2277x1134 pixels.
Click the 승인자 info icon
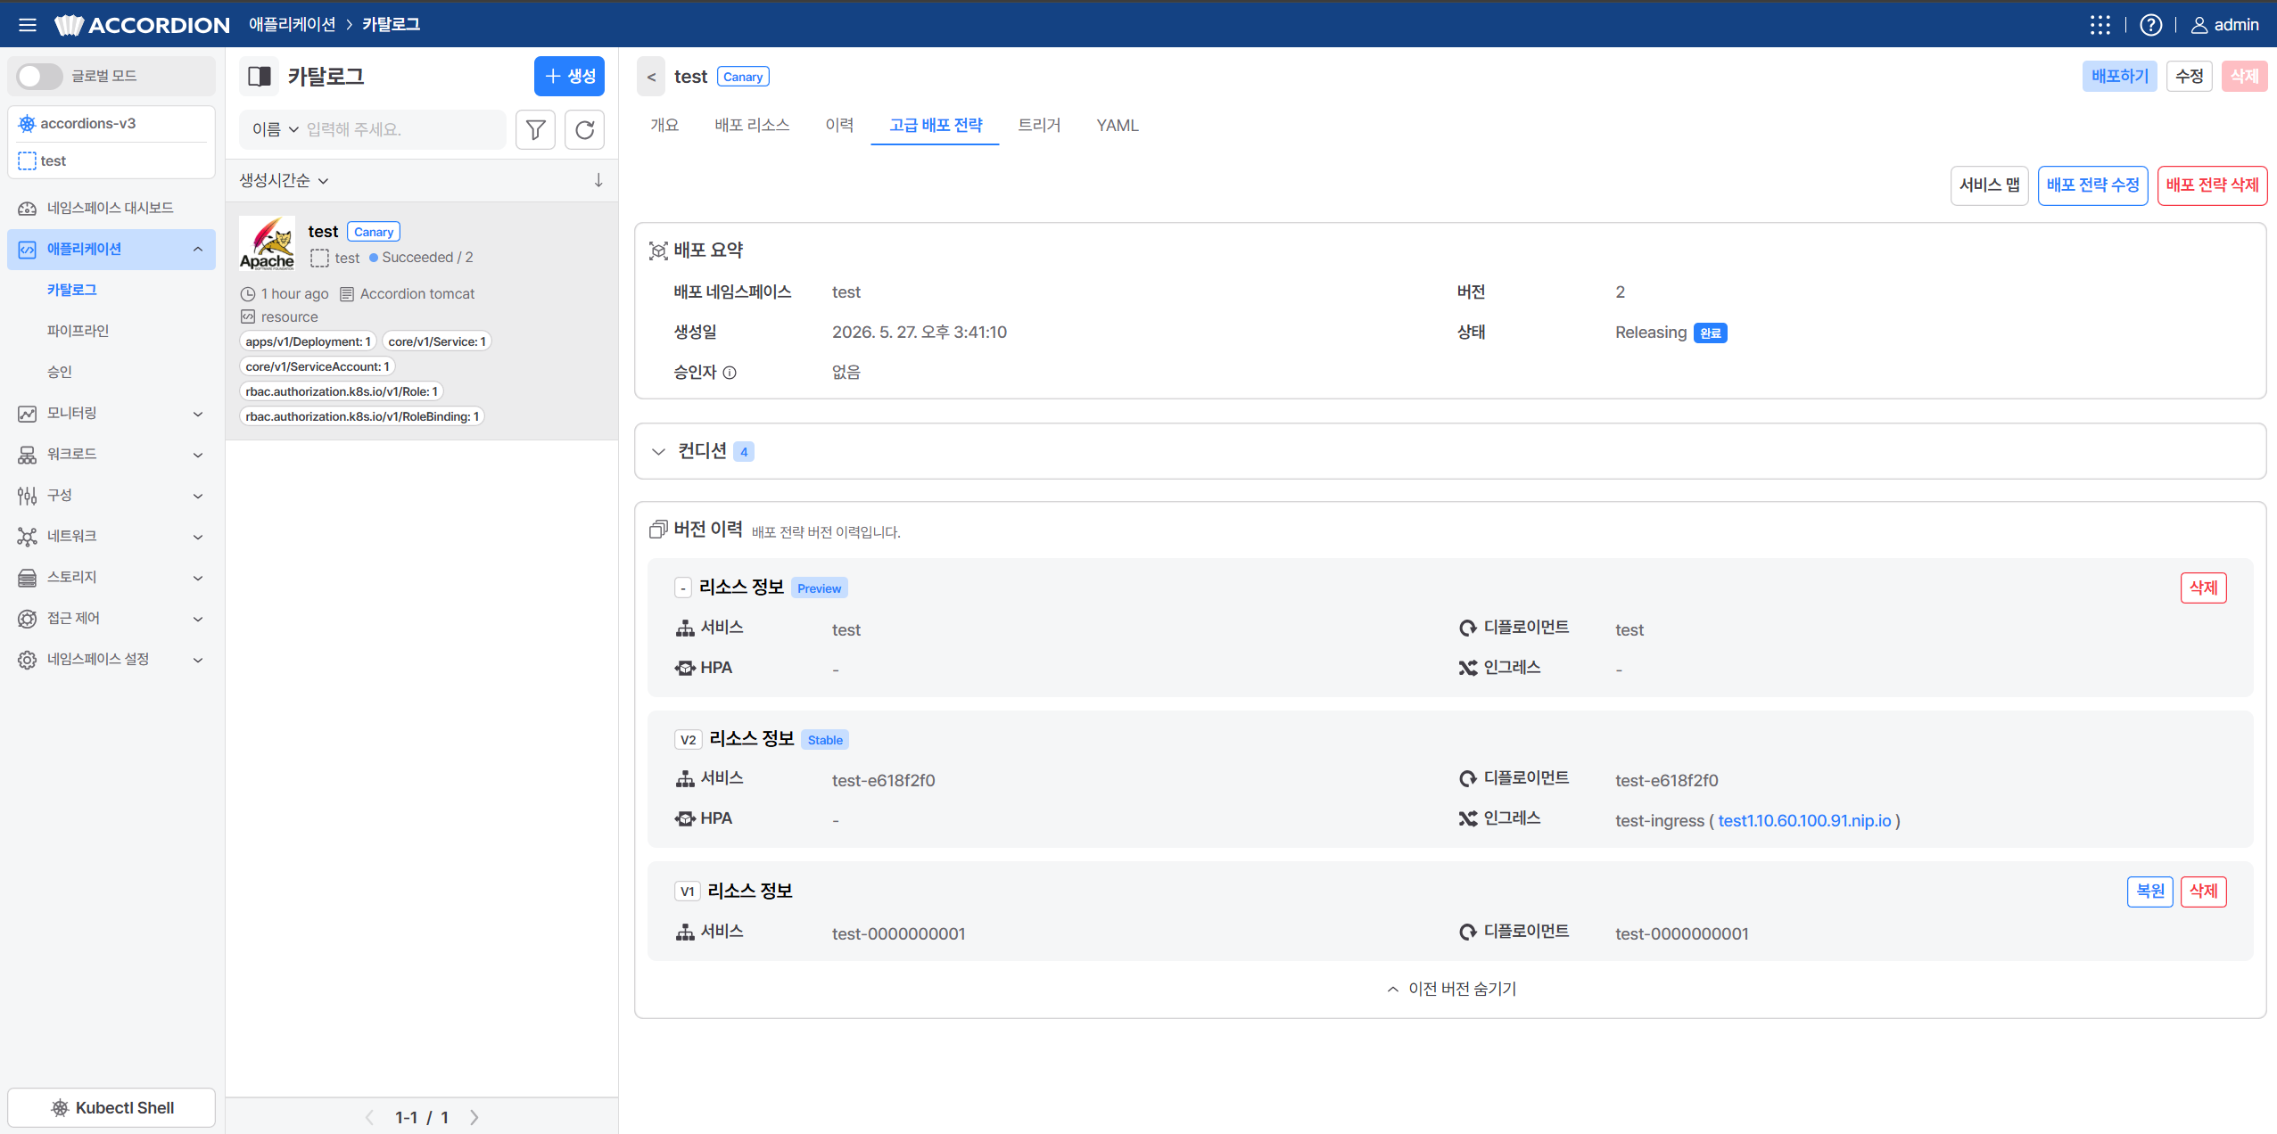(730, 373)
